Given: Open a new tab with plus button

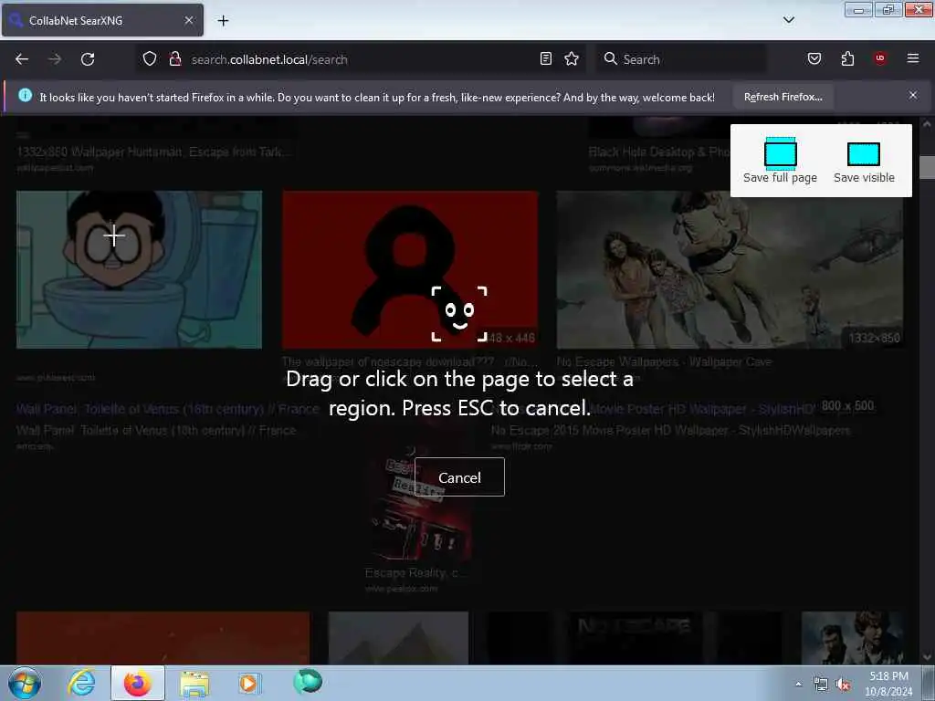Looking at the screenshot, I should 223,21.
